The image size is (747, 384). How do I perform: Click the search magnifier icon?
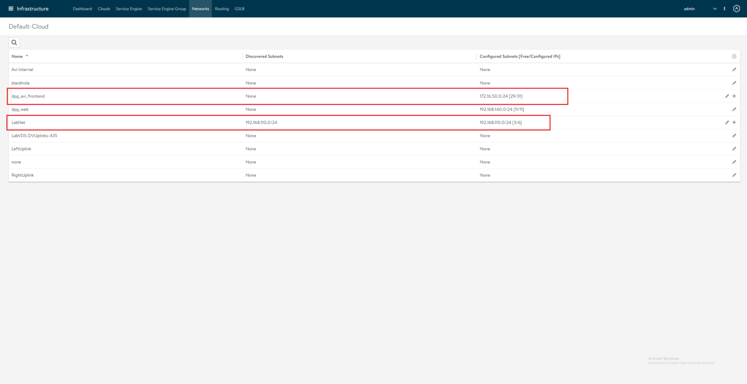tap(14, 42)
